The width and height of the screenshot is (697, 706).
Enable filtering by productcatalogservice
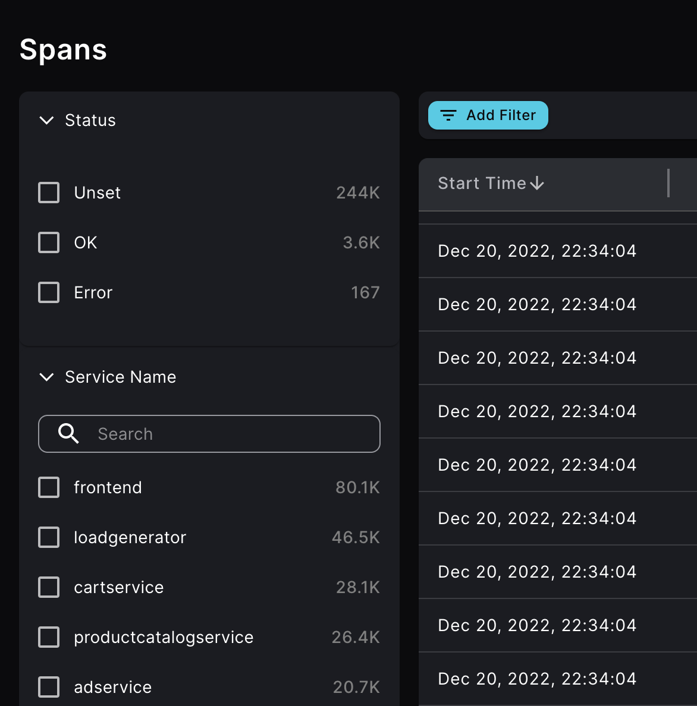49,637
